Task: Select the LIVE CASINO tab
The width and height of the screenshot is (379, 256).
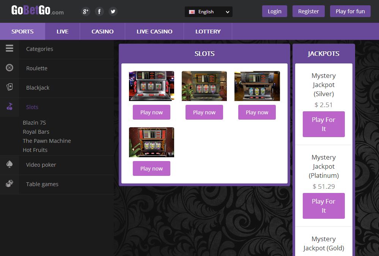Action: point(154,32)
